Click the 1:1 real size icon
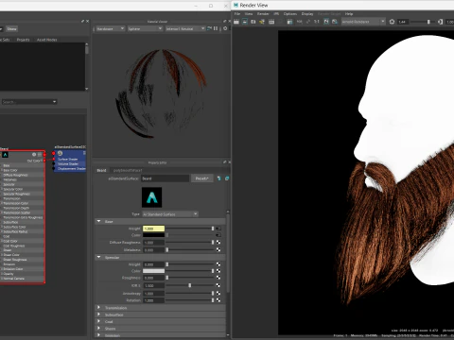This screenshot has height=340, width=454. (x=317, y=22)
